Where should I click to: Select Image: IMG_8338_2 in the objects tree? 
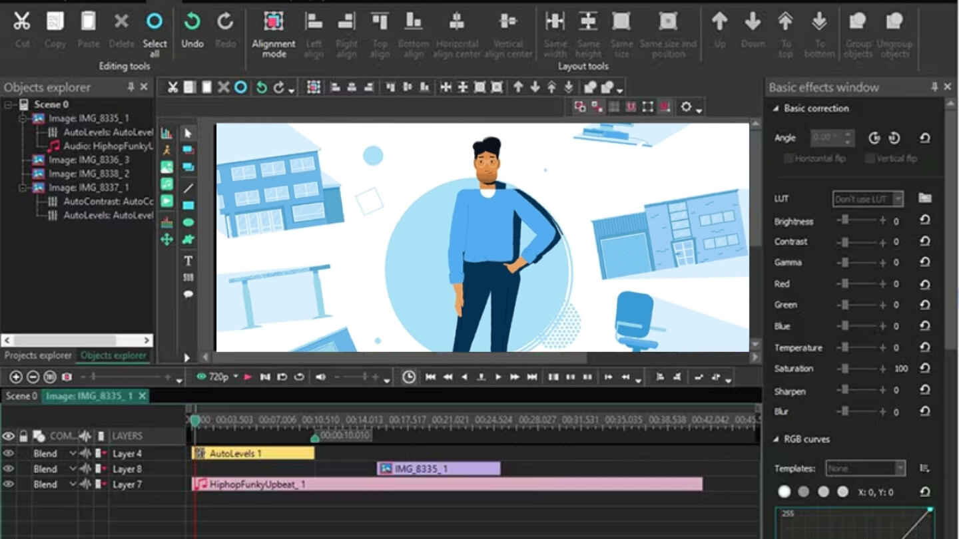coord(89,174)
